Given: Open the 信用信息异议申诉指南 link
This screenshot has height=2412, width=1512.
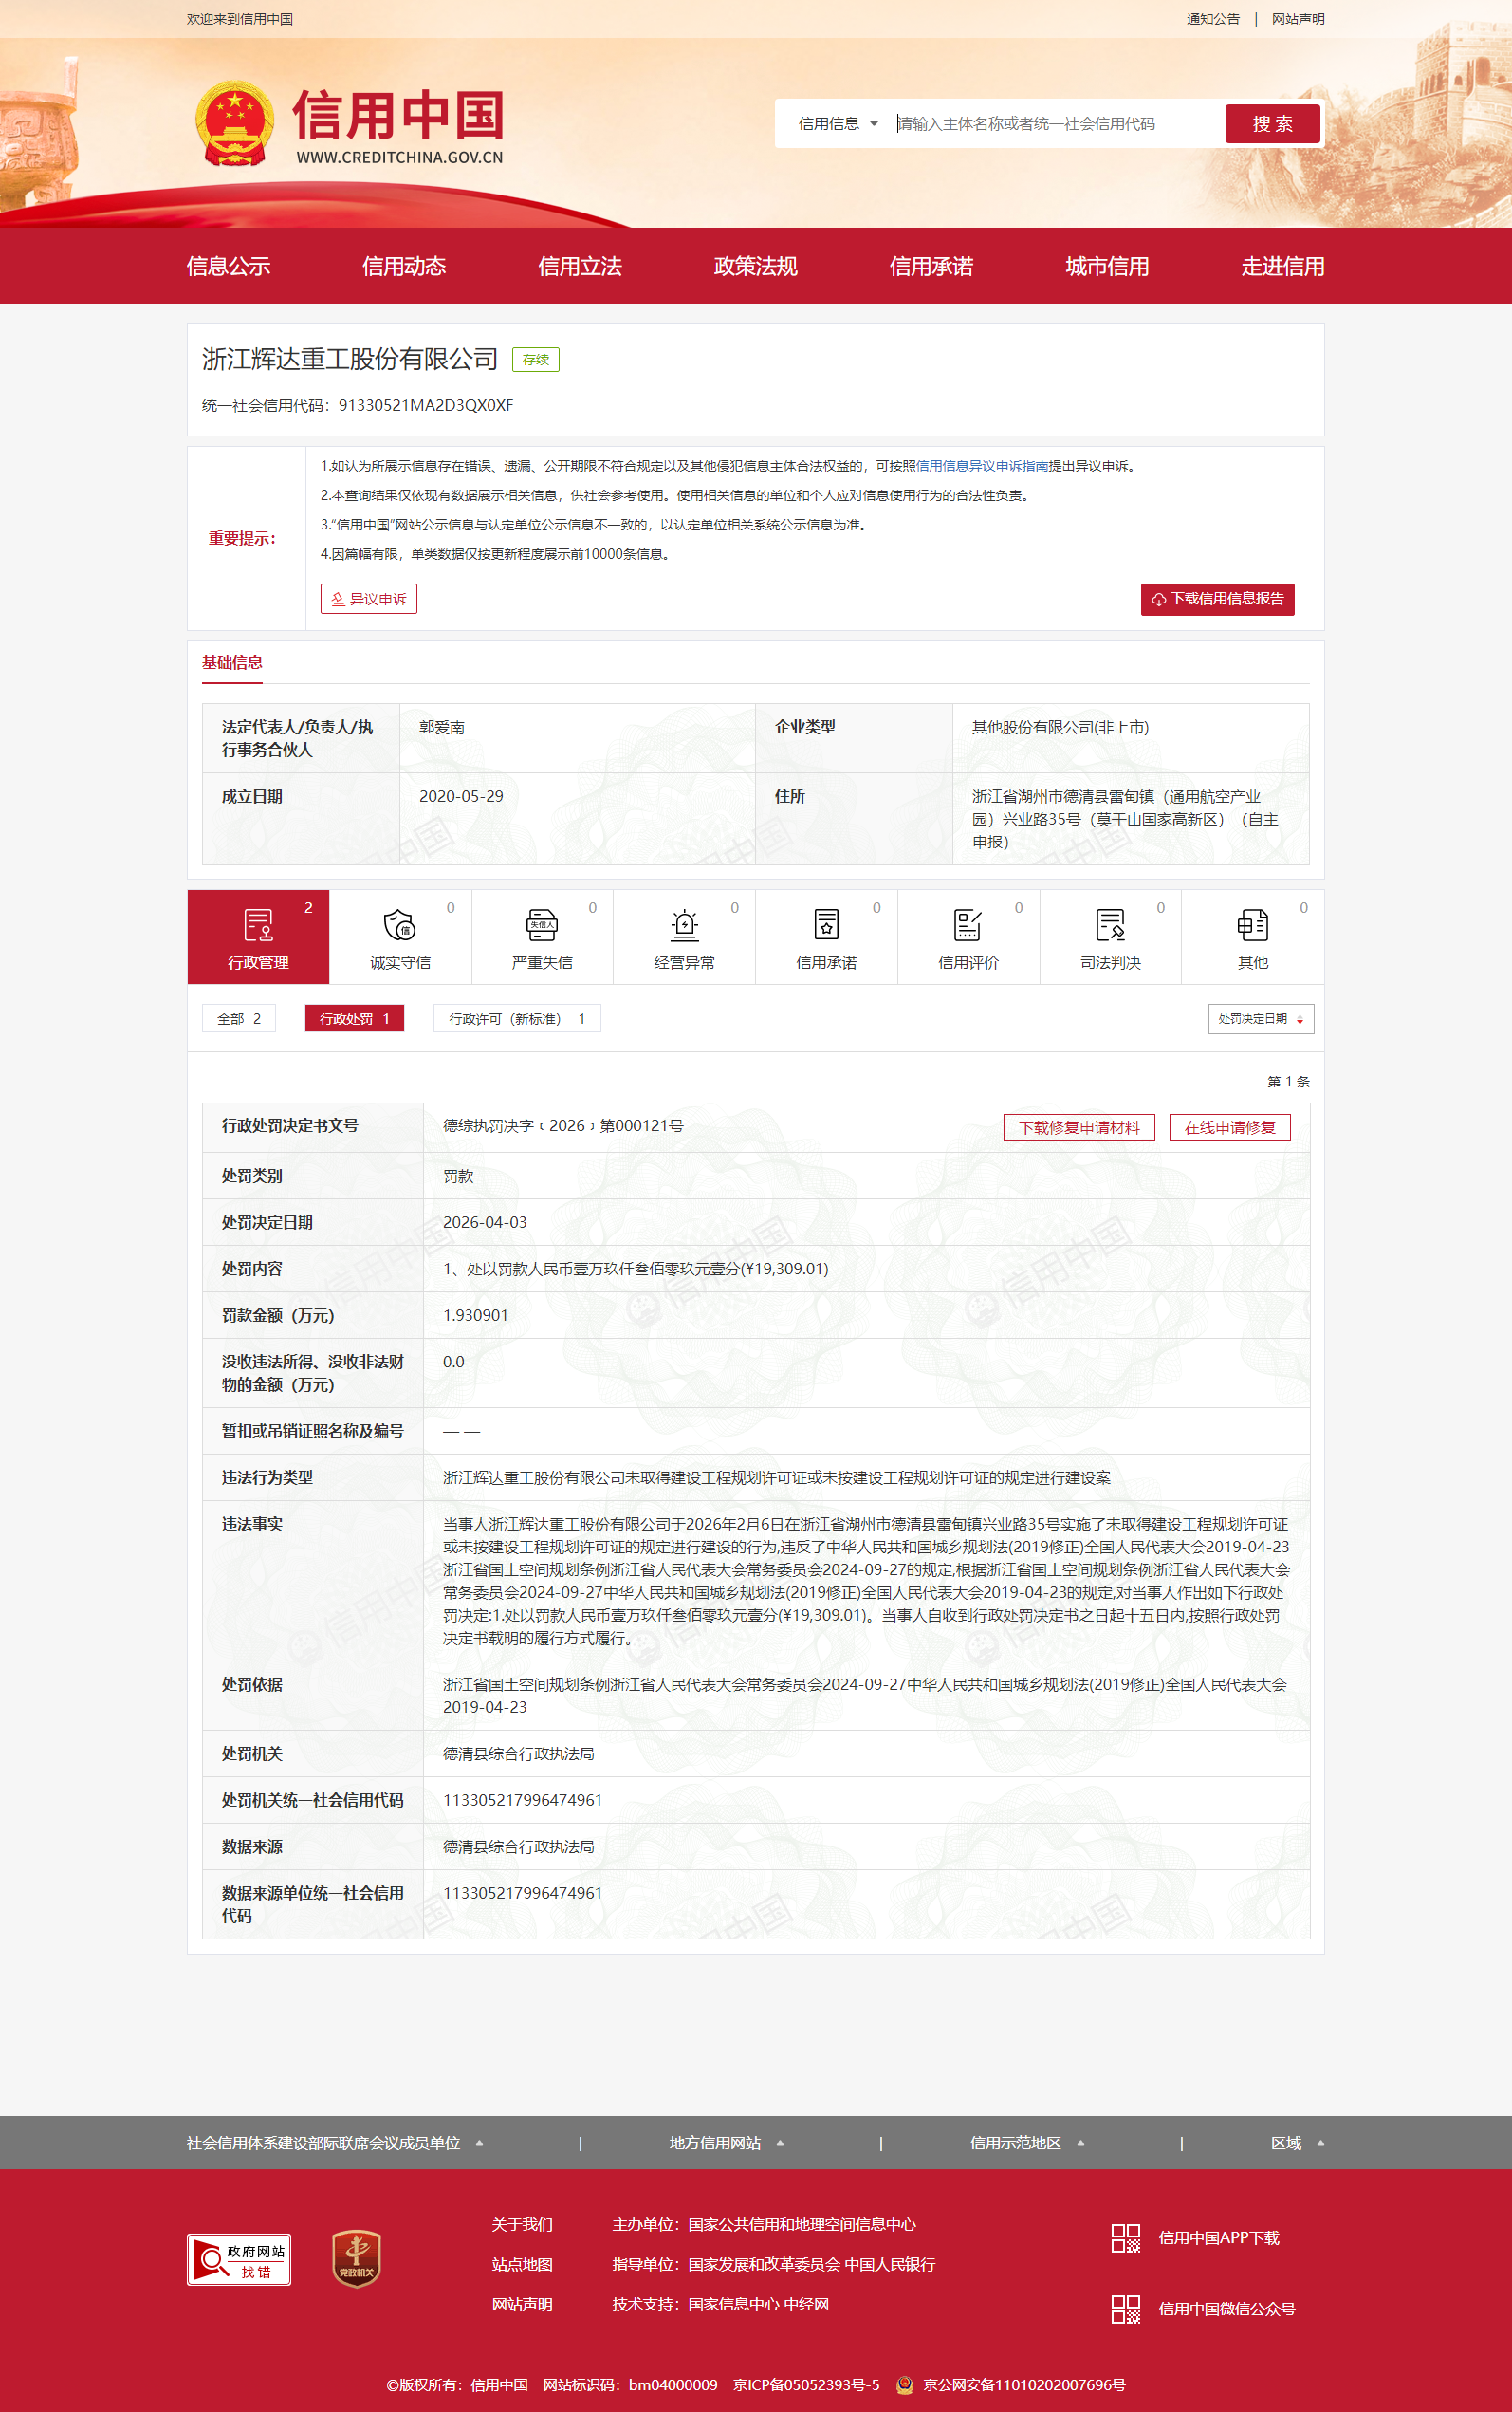Looking at the screenshot, I should click(x=981, y=466).
